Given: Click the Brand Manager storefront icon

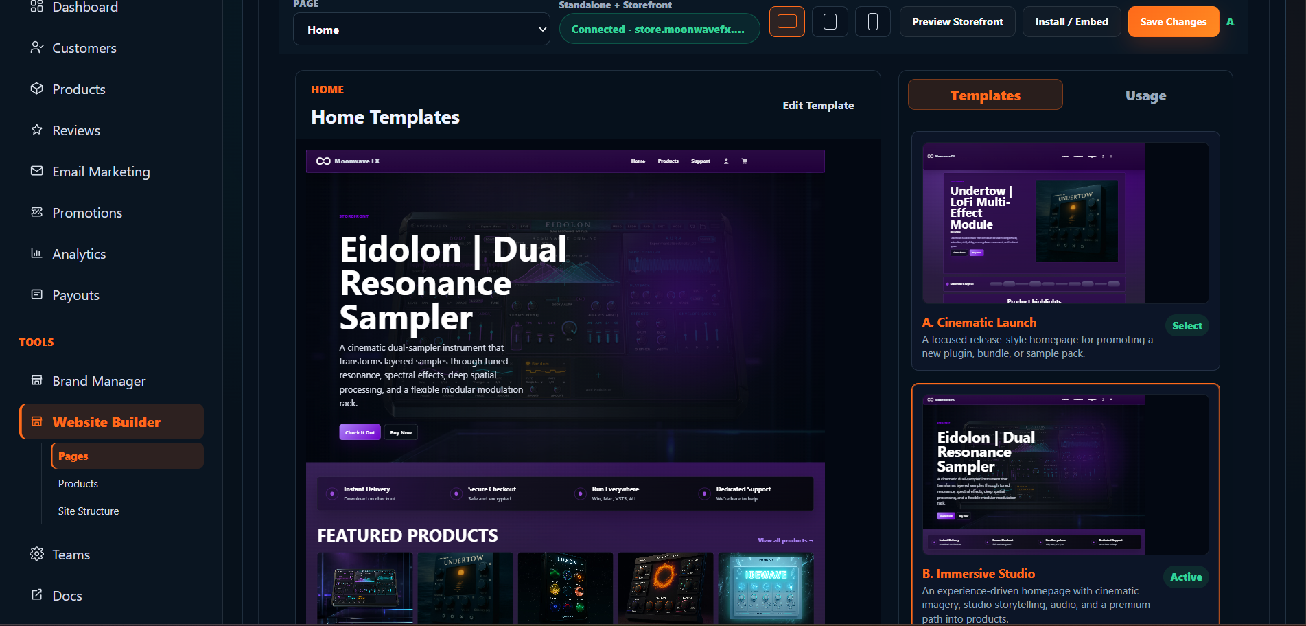Looking at the screenshot, I should click(x=37, y=380).
